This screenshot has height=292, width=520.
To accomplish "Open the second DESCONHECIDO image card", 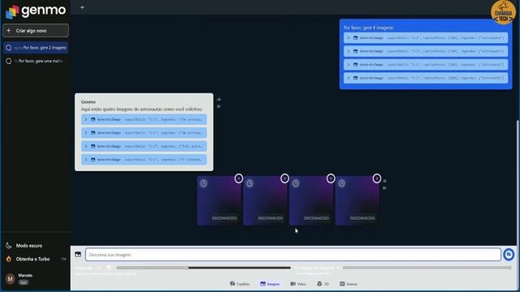I will tap(266, 200).
